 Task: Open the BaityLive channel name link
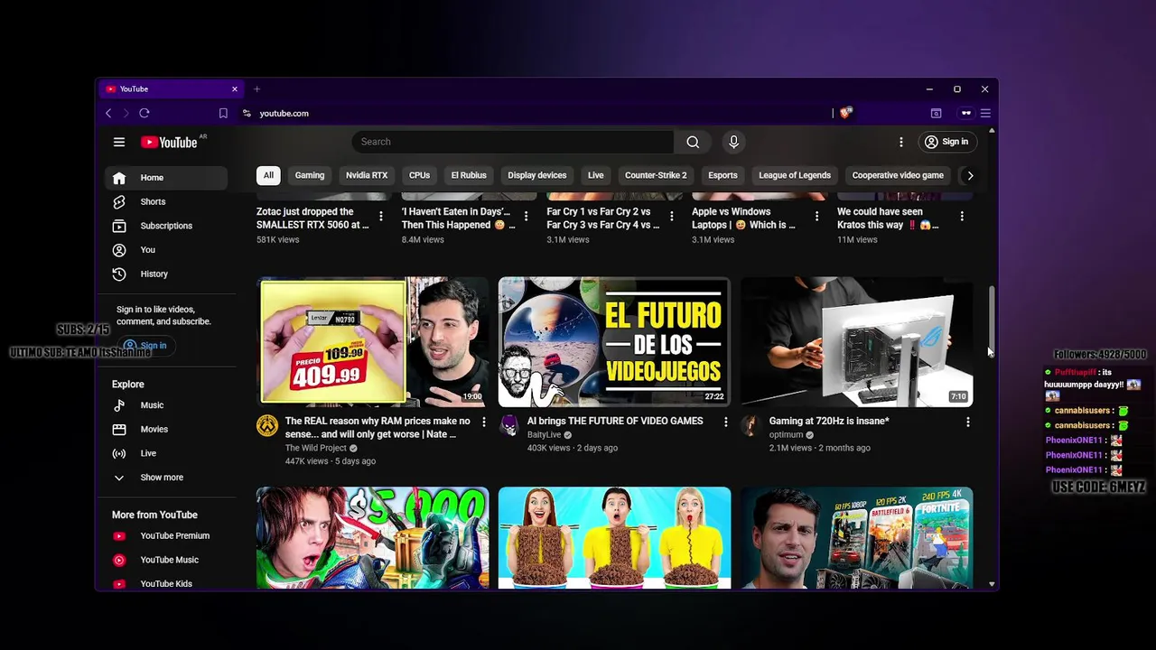545,435
